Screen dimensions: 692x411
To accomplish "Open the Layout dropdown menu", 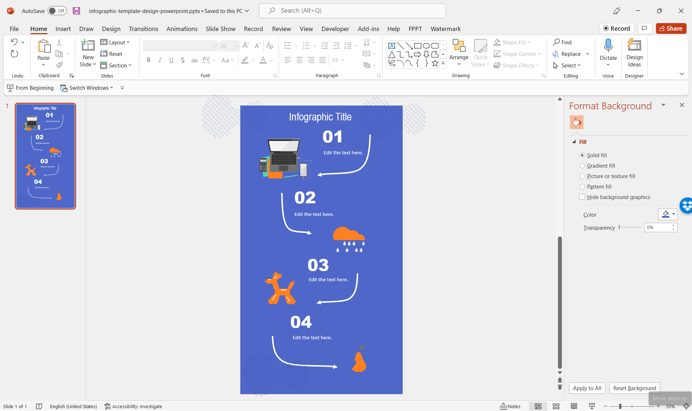I will [x=115, y=42].
